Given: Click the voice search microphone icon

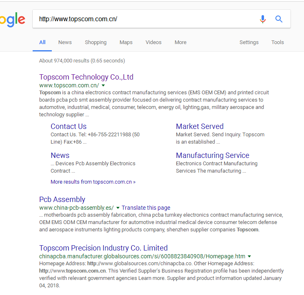Looking at the screenshot, I should coord(263,19).
